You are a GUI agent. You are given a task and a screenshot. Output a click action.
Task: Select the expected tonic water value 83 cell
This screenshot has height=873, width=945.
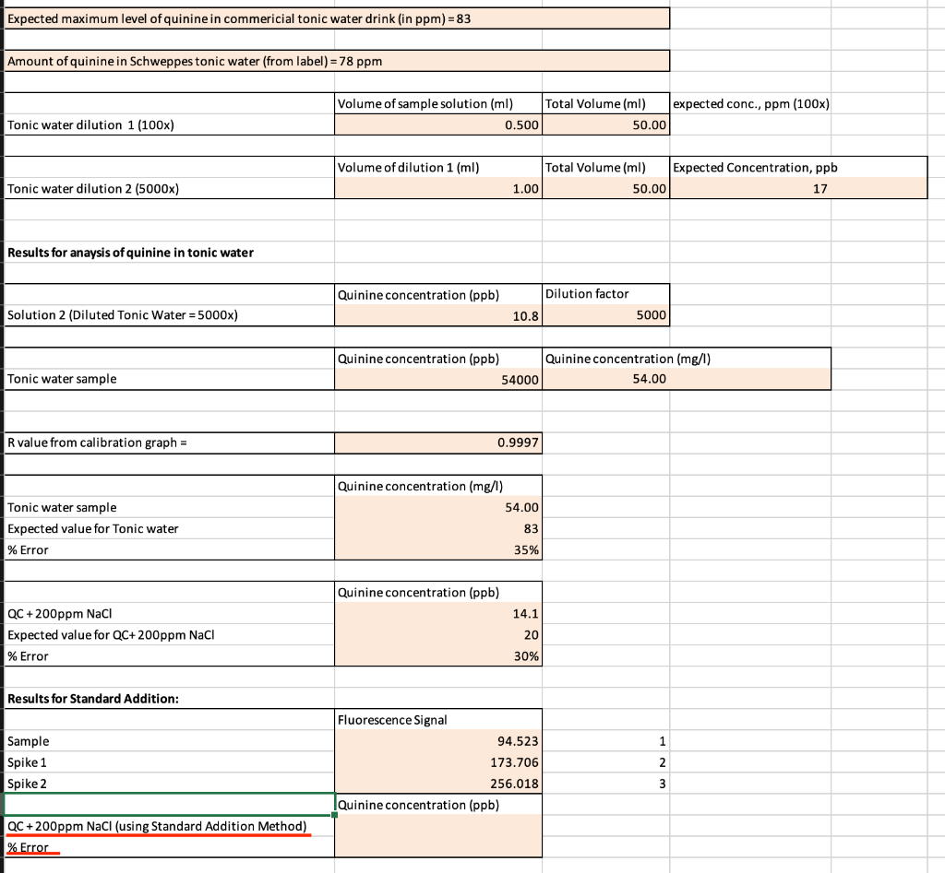pos(438,528)
